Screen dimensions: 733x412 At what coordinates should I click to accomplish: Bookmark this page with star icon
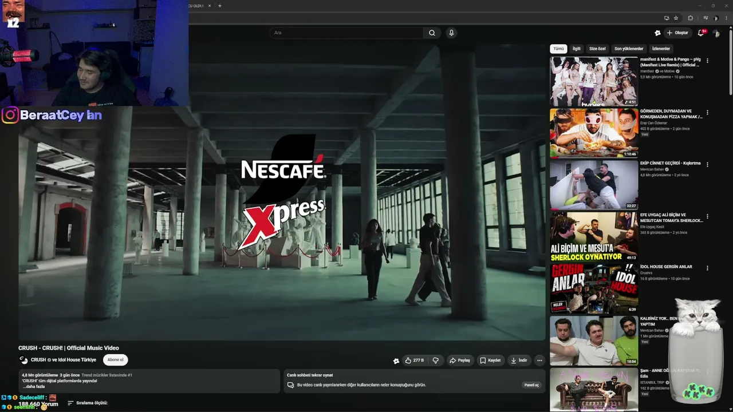click(x=676, y=18)
